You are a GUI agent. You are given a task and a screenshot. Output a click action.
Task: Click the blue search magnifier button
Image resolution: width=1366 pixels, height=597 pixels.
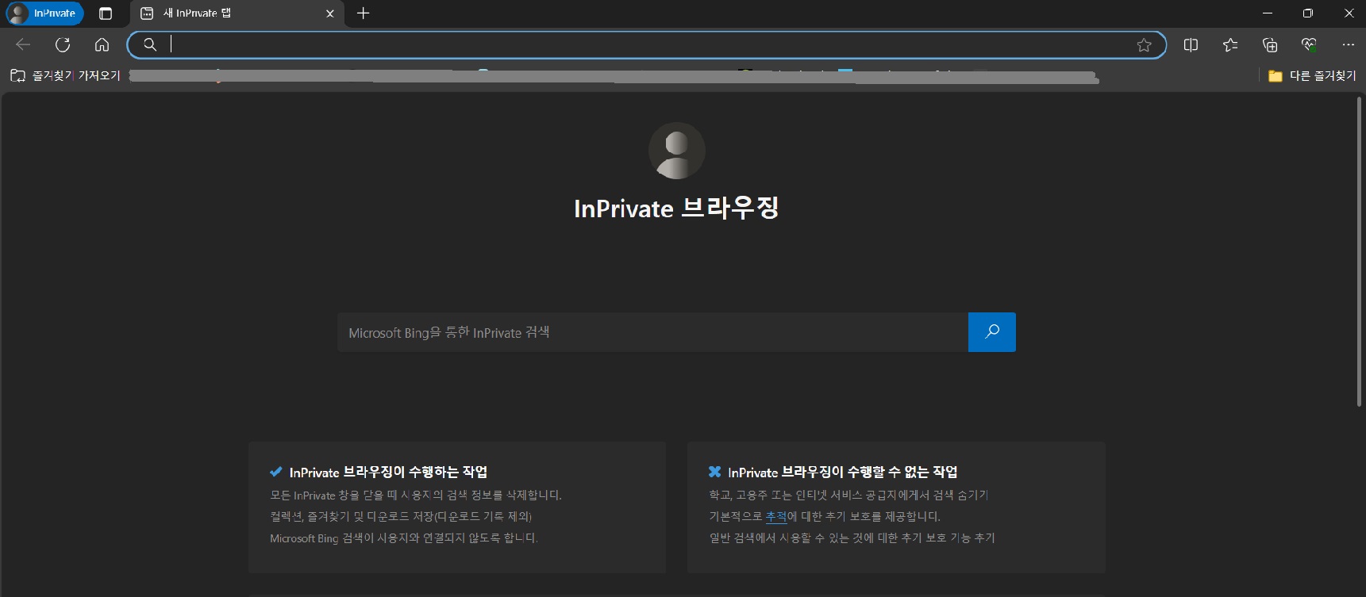(x=992, y=332)
